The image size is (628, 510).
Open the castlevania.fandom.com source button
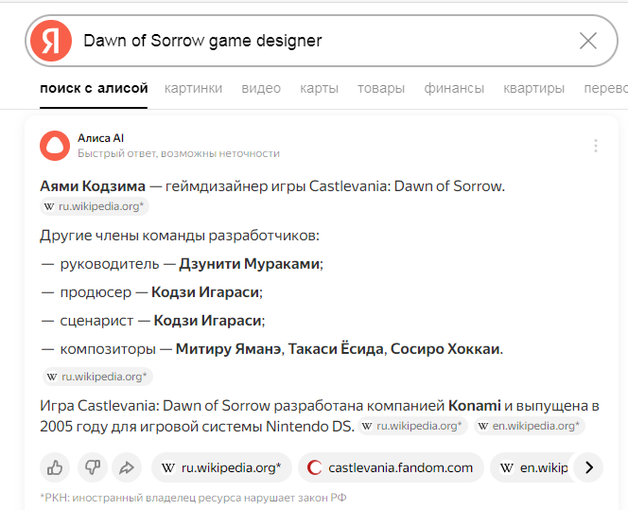[x=391, y=467]
